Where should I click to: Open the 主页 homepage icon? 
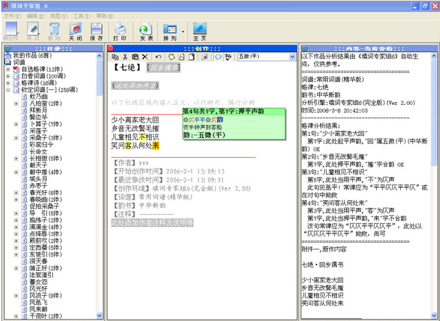point(200,31)
